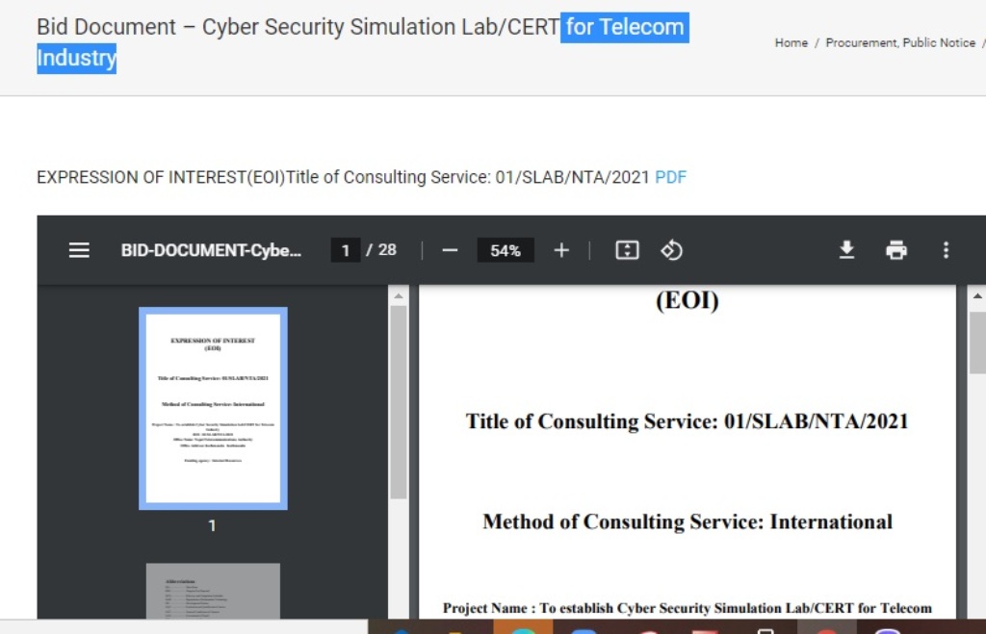Toggle the thumbnail sidebar with hamburger icon

click(78, 250)
